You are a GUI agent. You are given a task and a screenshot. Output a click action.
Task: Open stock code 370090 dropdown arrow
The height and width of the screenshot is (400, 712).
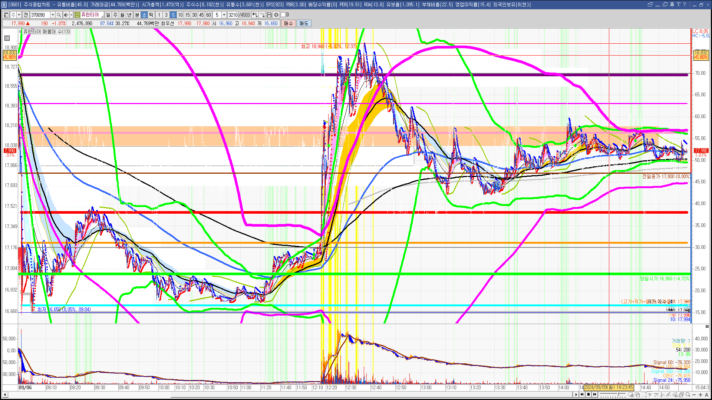click(x=53, y=15)
